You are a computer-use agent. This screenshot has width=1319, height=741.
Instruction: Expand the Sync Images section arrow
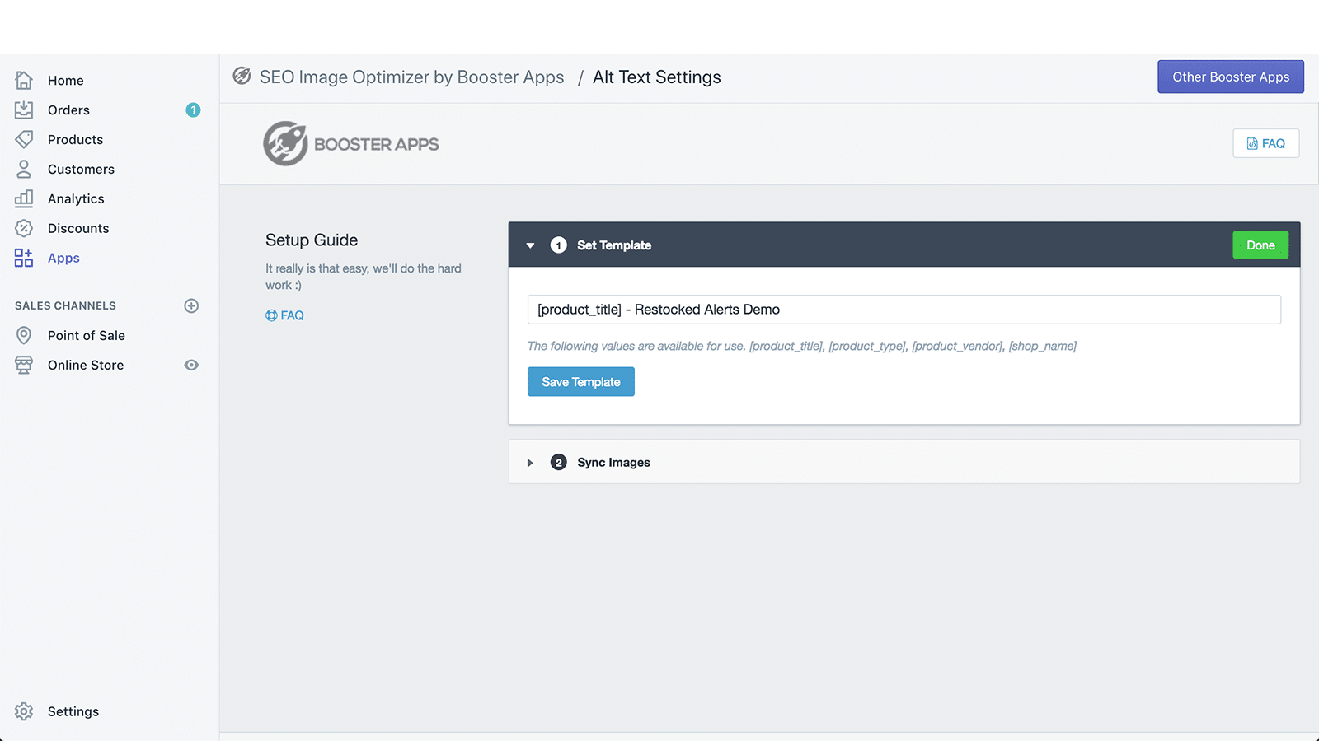click(x=530, y=463)
